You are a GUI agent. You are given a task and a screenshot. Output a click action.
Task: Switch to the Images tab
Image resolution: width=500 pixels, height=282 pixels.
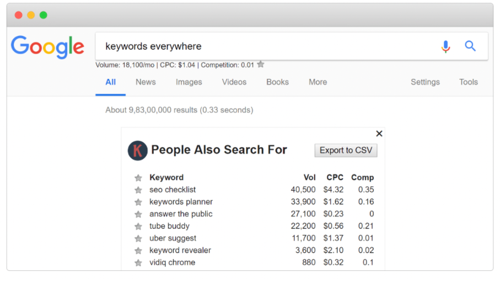click(x=189, y=82)
